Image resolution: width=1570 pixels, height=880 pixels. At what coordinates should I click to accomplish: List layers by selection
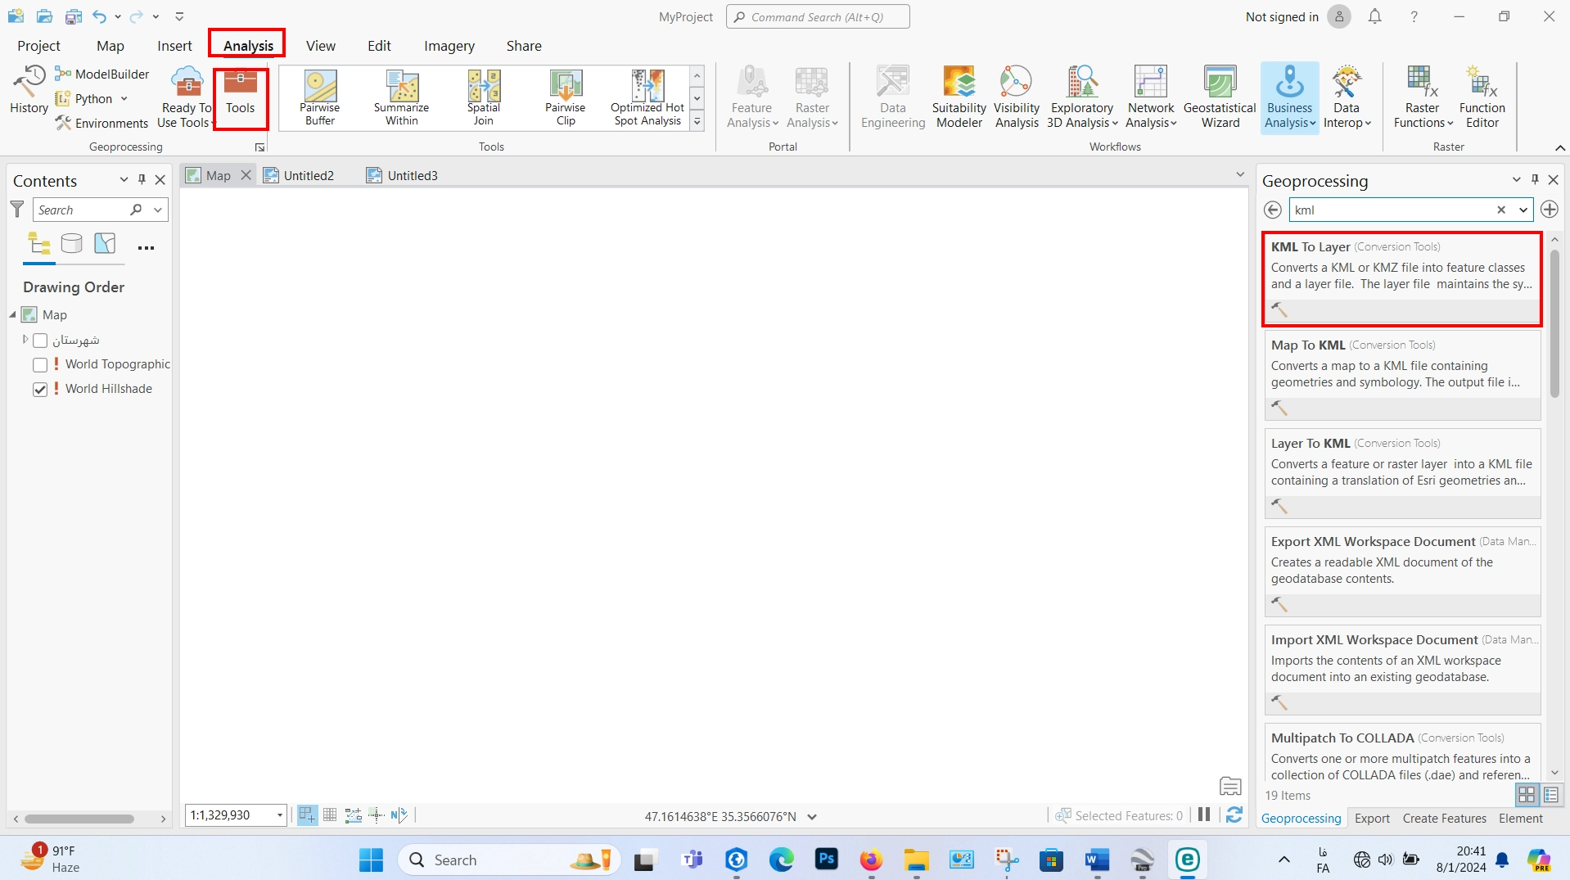point(105,244)
